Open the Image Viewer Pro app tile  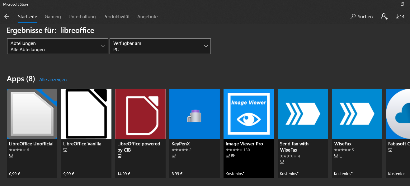tap(249, 133)
